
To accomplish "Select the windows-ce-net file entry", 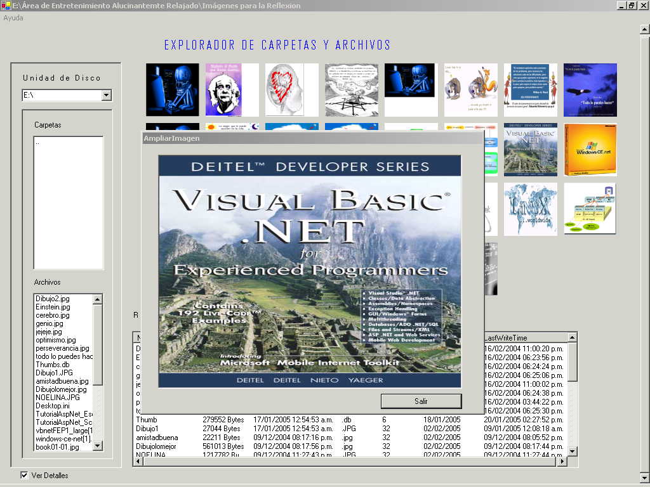I will (x=64, y=439).
